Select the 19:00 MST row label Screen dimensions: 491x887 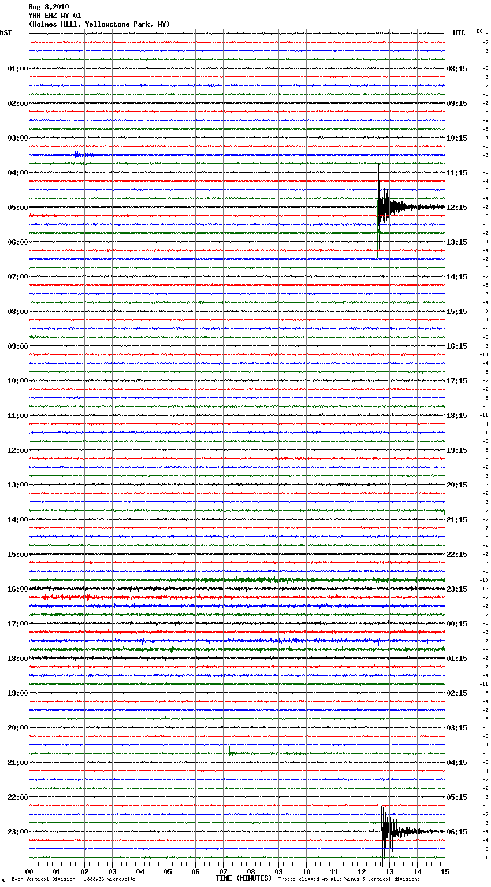click(x=18, y=693)
